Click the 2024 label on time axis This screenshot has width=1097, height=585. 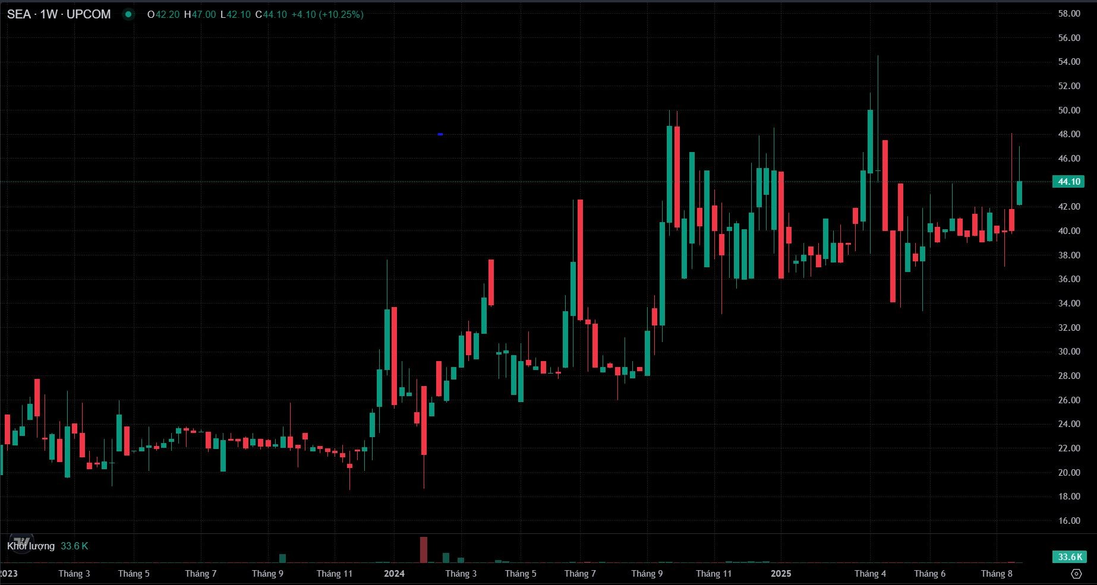(394, 574)
